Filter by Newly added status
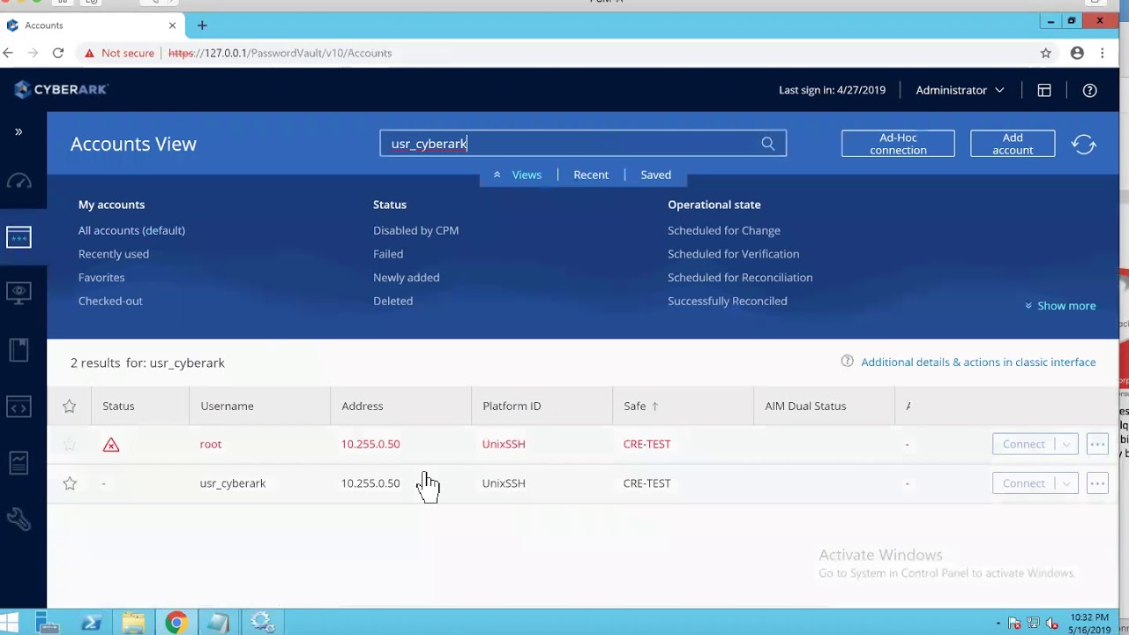Image resolution: width=1129 pixels, height=635 pixels. point(406,277)
